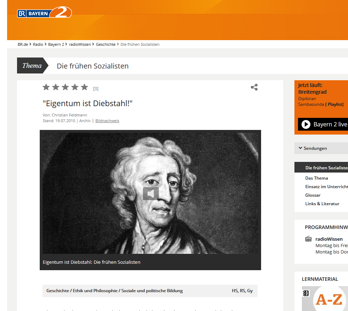Click the portrait image in the player
This screenshot has height=311, width=348.
(150, 193)
